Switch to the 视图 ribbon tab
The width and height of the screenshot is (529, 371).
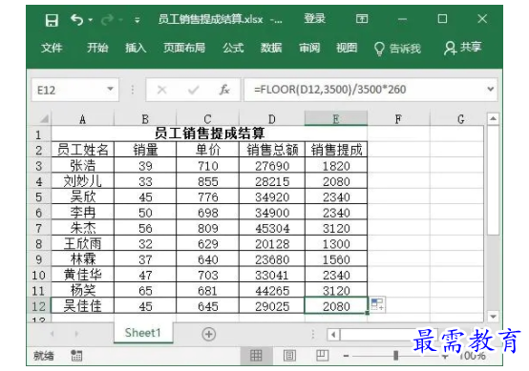click(347, 48)
